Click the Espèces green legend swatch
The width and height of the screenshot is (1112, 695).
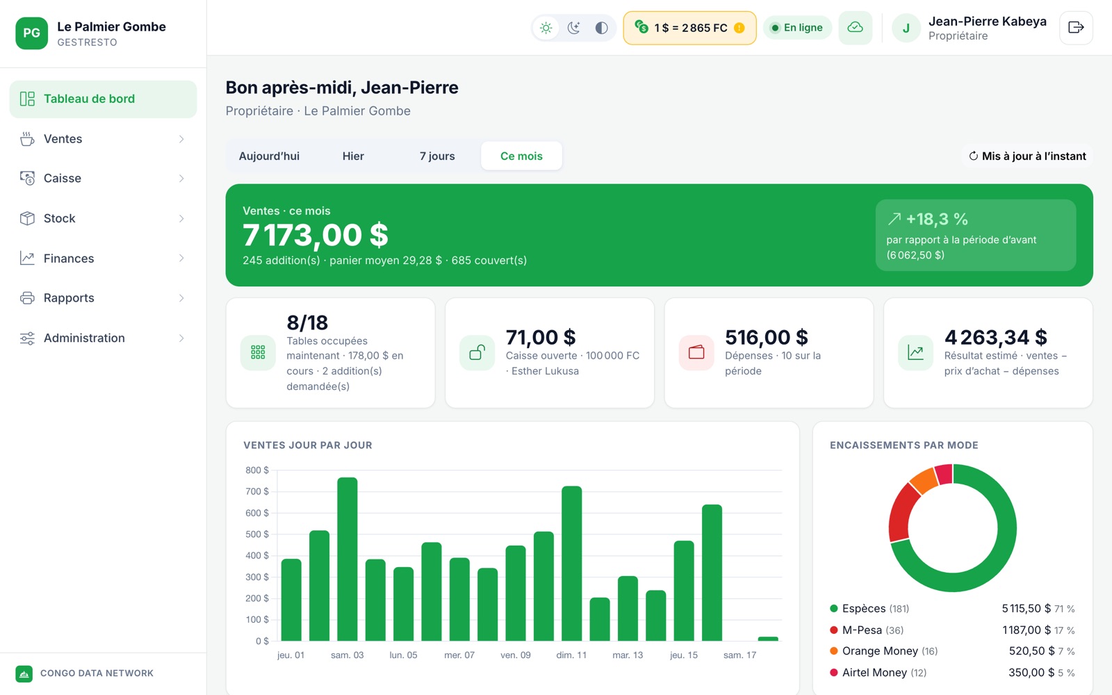(834, 609)
